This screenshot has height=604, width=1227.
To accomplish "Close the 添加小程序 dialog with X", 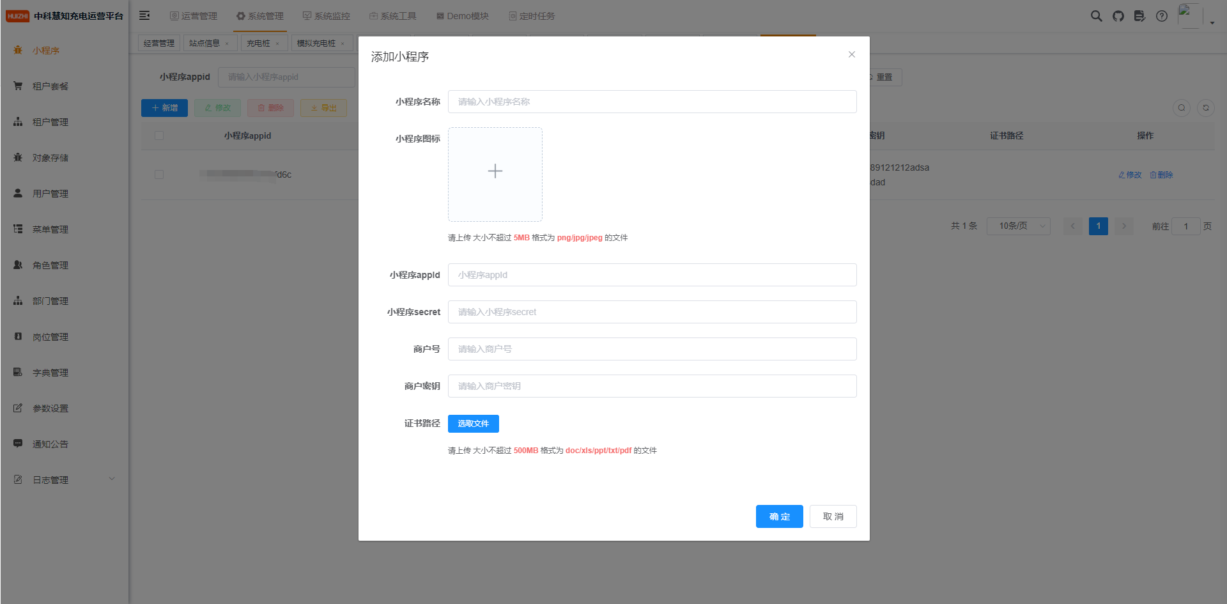I will click(x=852, y=54).
